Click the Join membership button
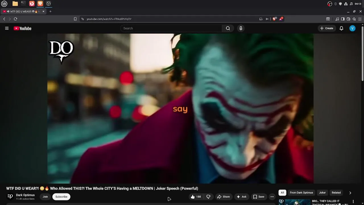Viewport: 364px width, 205px height. point(45,197)
